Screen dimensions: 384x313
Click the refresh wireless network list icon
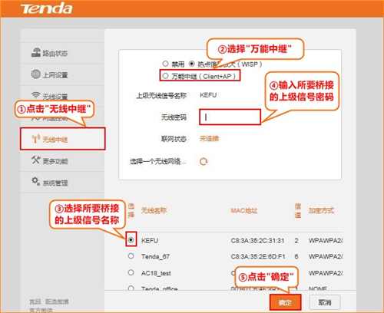204,162
